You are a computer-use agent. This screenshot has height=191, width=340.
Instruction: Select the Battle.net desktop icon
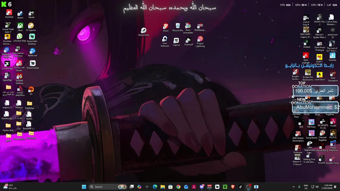(32, 52)
